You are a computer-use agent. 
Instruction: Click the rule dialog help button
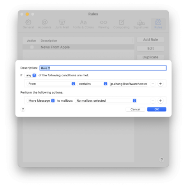(x=23, y=109)
